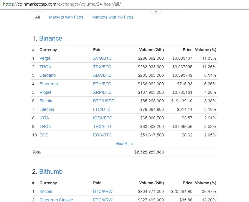Screen dimensions: 249x202
Task: Select the IOTA price $3.57
Action: (187, 118)
